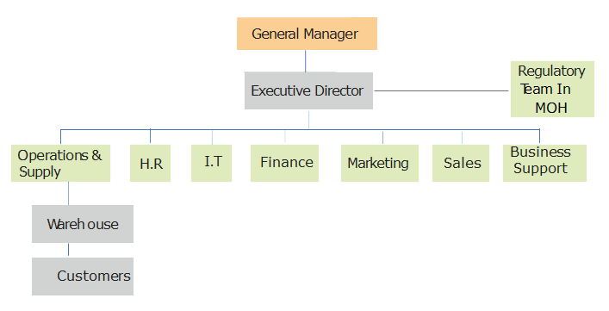Click line linking Executive Director to Regulatory Team

tap(442, 90)
